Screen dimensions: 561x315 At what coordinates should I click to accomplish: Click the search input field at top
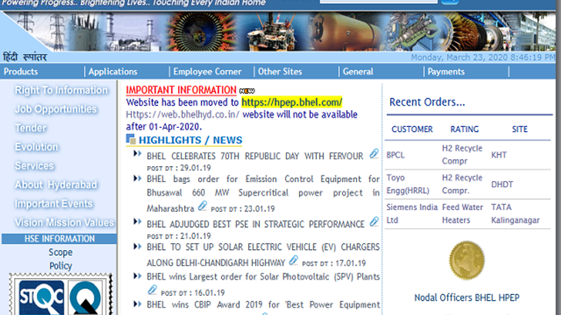[379, 1]
